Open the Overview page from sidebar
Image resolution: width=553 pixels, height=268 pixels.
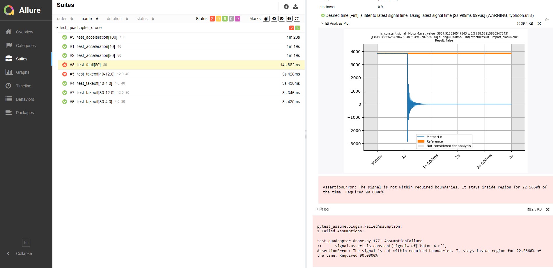[x=24, y=32]
